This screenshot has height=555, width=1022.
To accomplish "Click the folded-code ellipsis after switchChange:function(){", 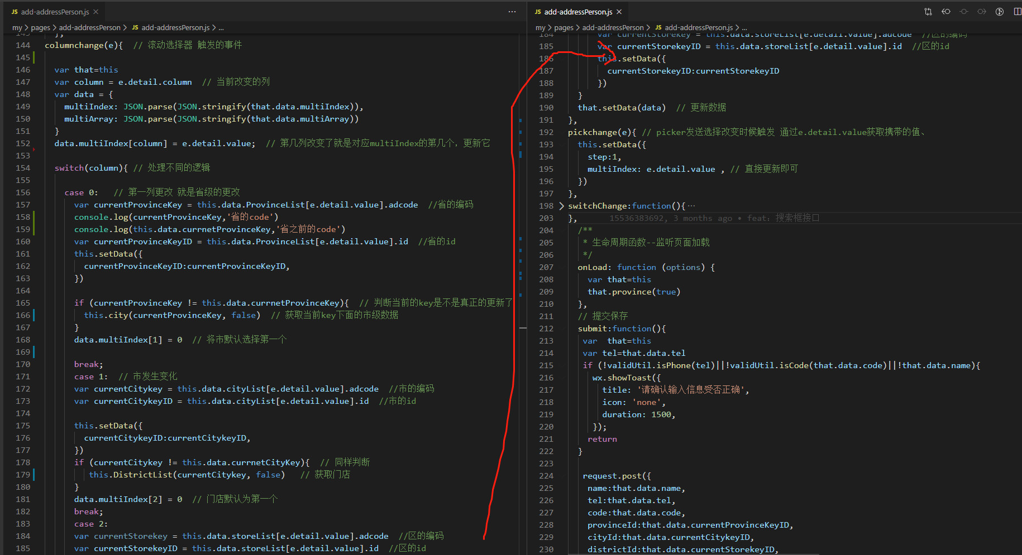I will pos(691,206).
